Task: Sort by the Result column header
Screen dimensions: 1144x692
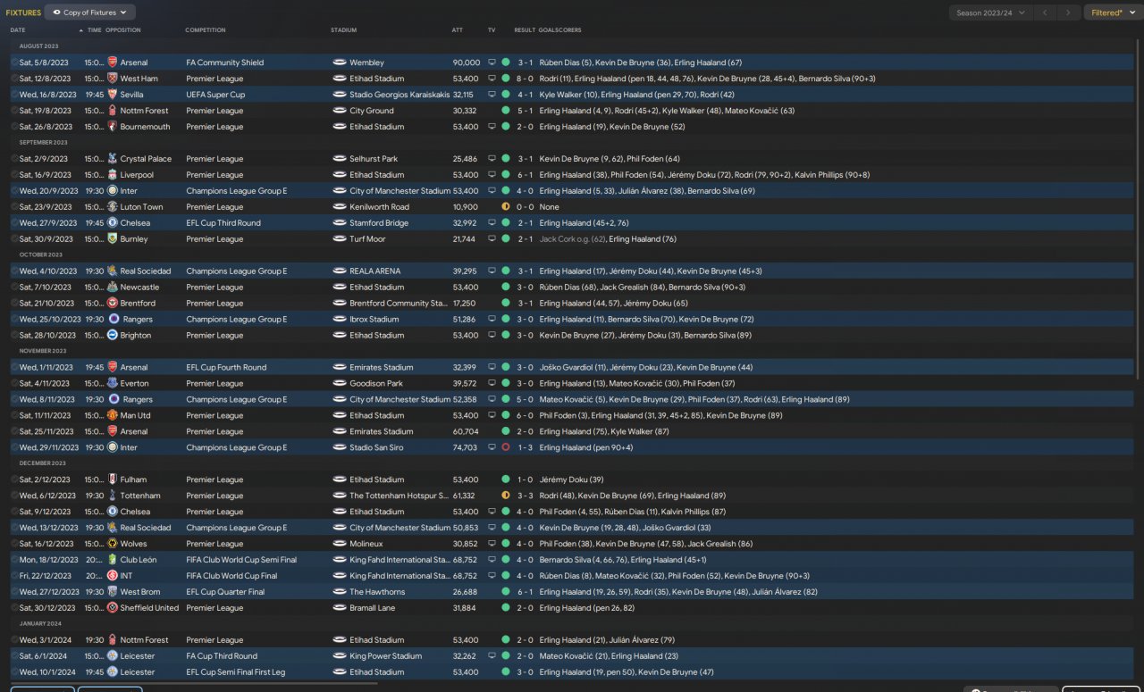Action: [525, 30]
